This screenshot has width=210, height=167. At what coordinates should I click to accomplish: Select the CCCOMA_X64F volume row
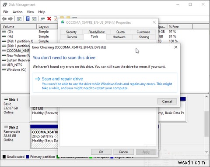pos(16,51)
